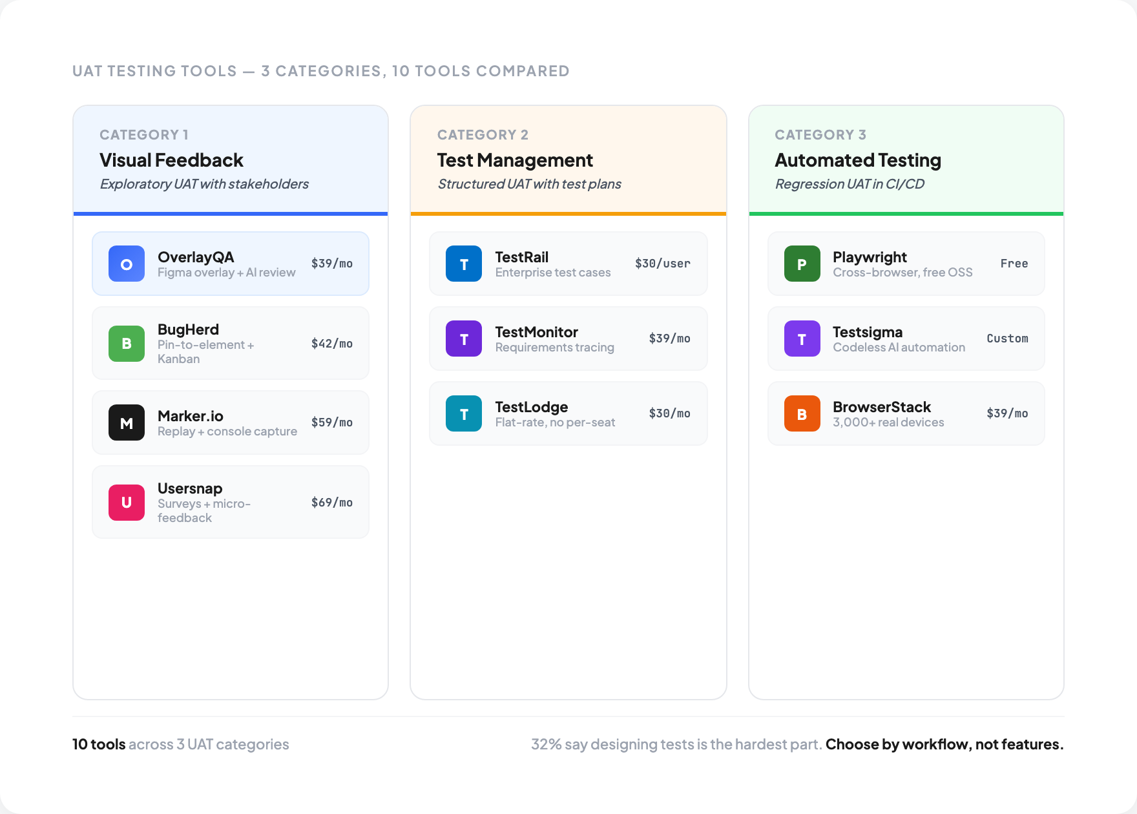Click the 'CATEGORY 1' label
The height and width of the screenshot is (814, 1137).
144,135
